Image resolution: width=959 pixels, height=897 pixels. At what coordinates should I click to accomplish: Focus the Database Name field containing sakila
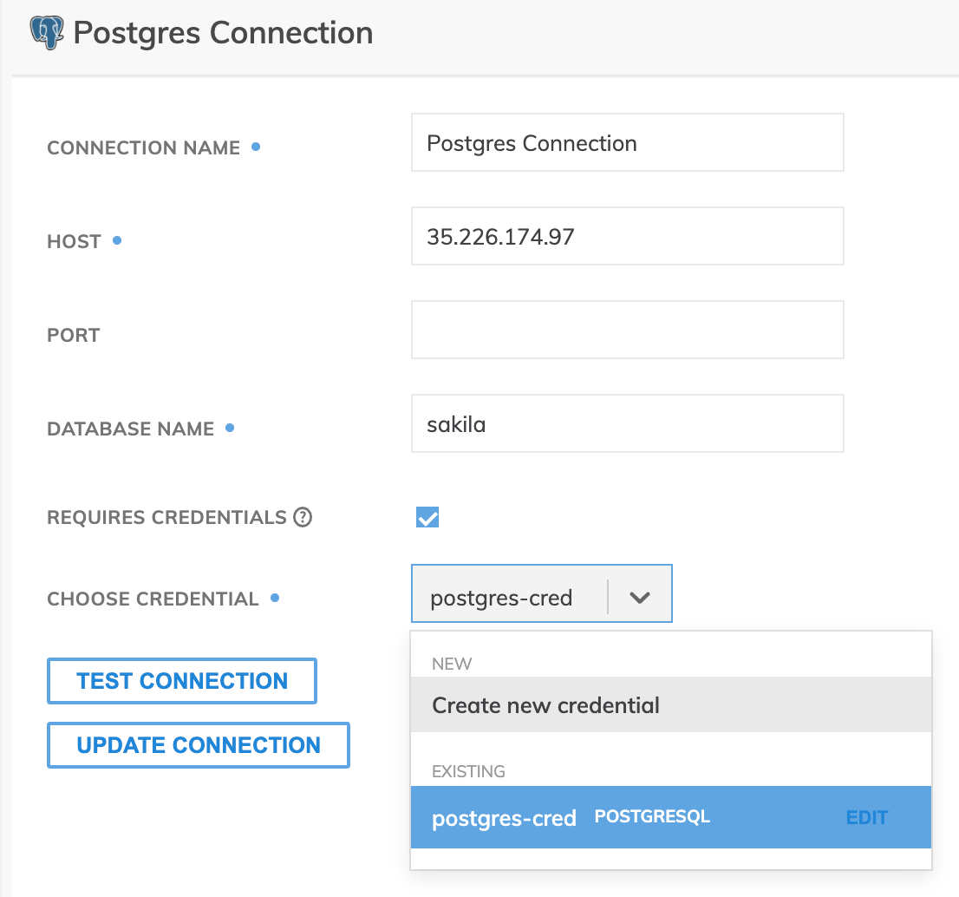[627, 424]
